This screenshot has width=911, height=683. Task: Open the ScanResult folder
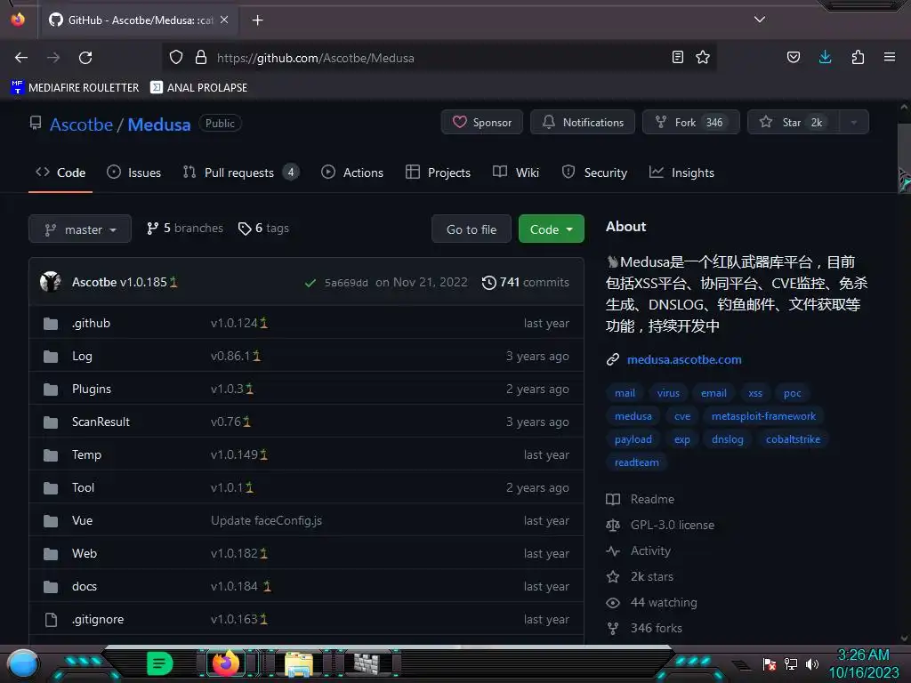click(101, 422)
